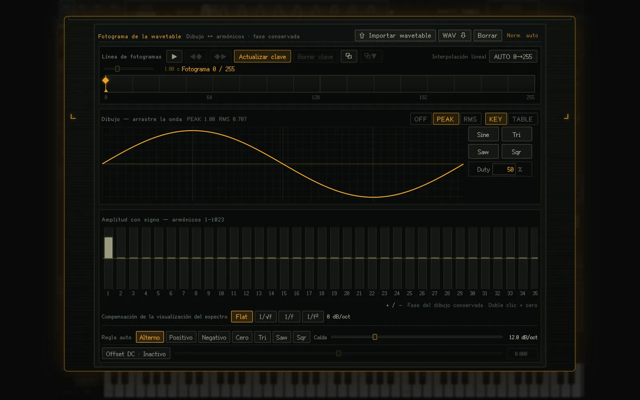Image resolution: width=640 pixels, height=400 pixels.
Task: Click the Actualizar clave button
Action: pos(262,57)
